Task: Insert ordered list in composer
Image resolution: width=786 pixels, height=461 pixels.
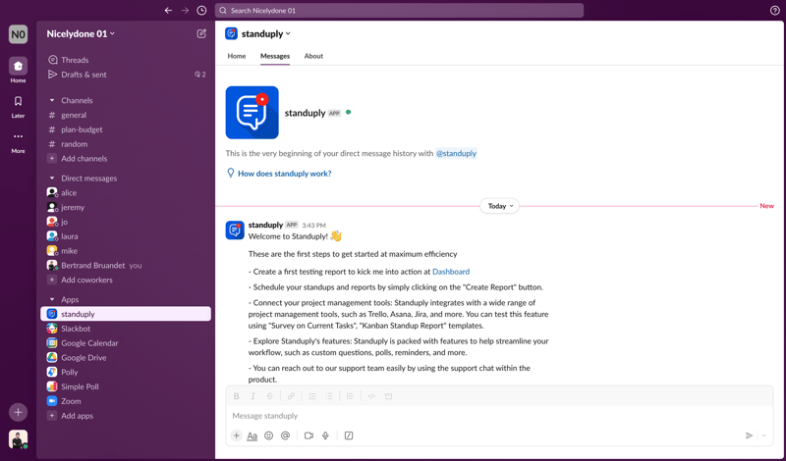Action: [x=312, y=396]
